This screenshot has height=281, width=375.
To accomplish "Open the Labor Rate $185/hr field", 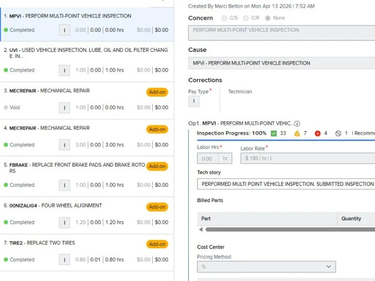I will [307, 158].
